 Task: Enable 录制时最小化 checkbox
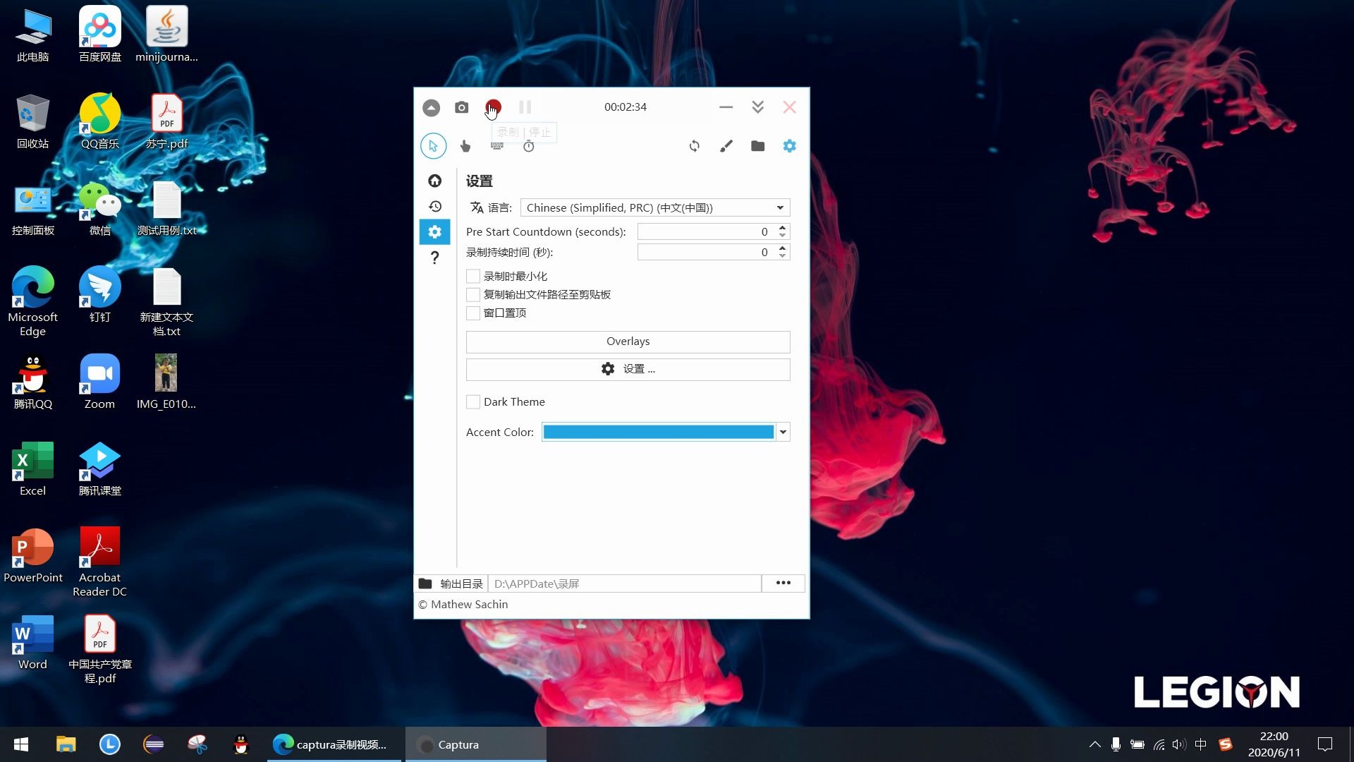click(473, 276)
